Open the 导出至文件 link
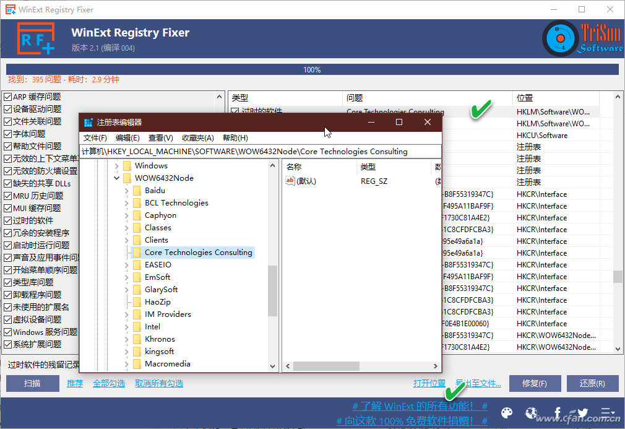The width and height of the screenshot is (625, 429). (x=477, y=383)
